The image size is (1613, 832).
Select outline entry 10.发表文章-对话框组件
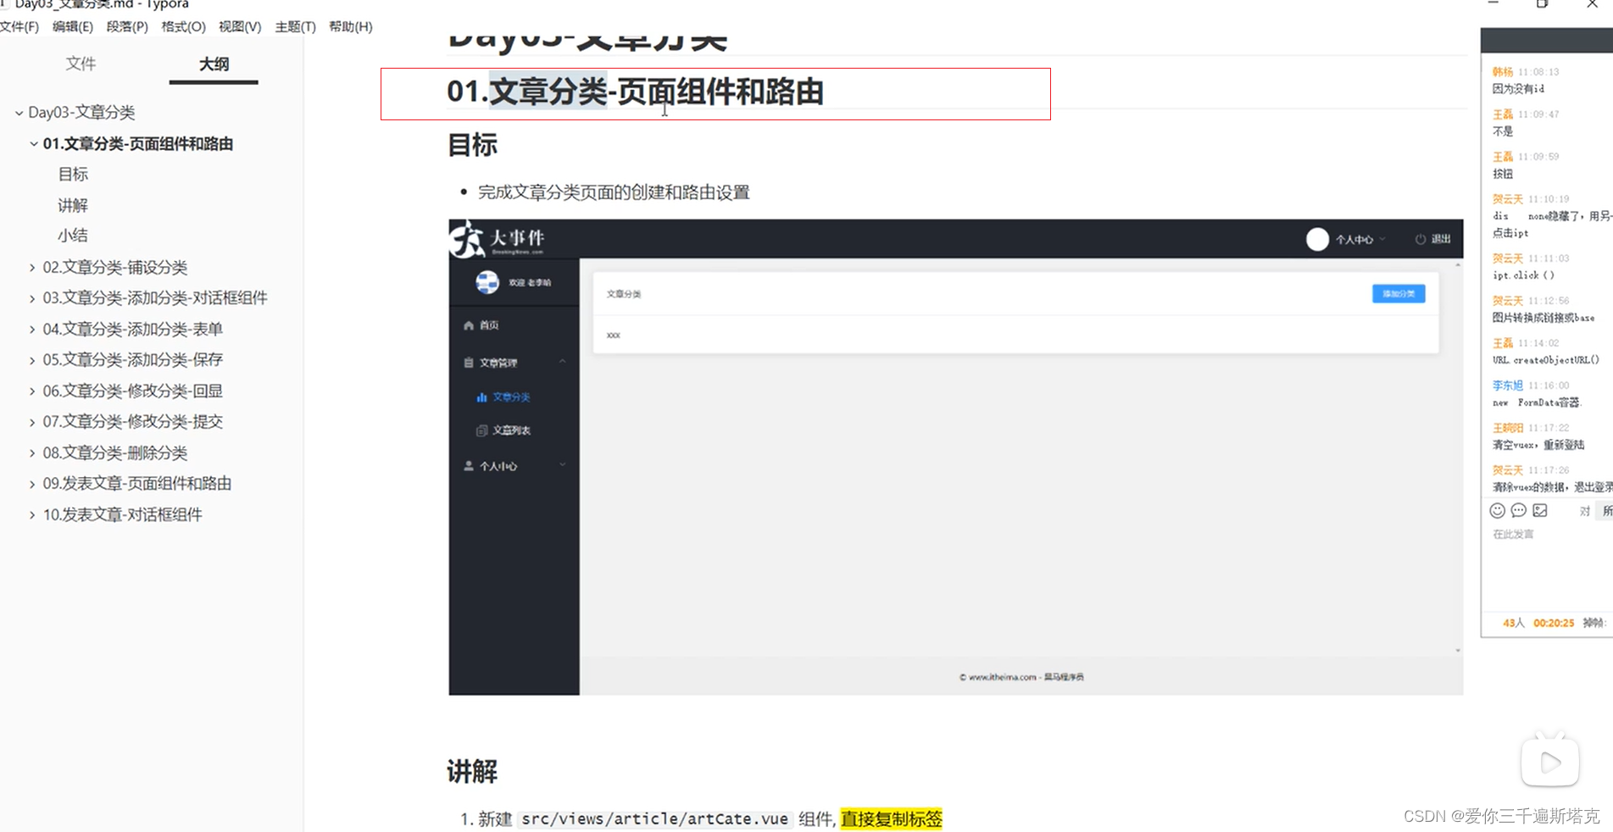123,515
